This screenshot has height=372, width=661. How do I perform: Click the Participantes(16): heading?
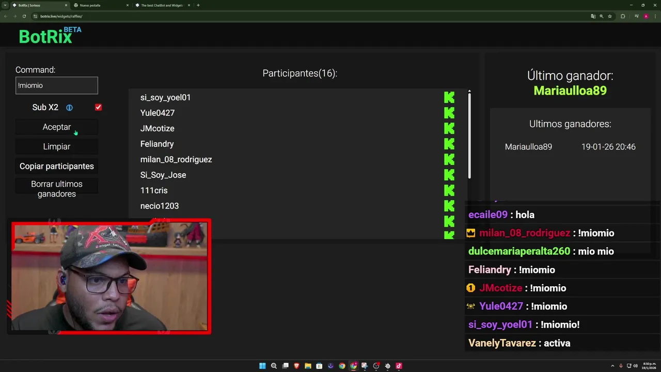click(300, 73)
